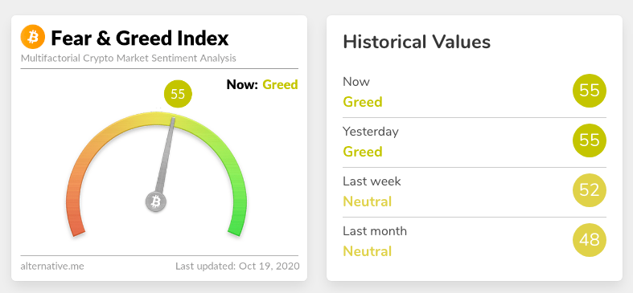
Task: Click the Greed label next to Now:
Action: click(x=280, y=84)
